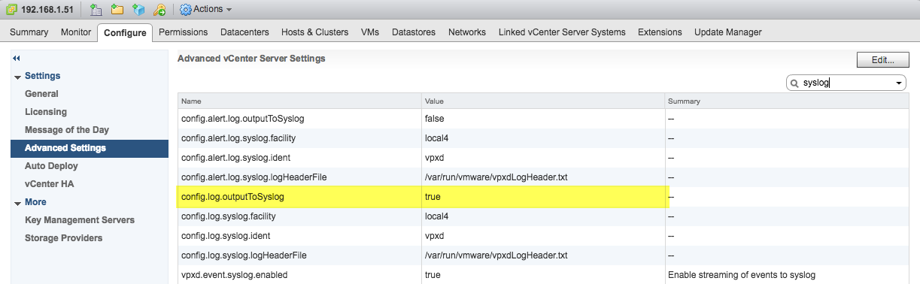Open the filter box dropdown arrow
The height and width of the screenshot is (284, 920).
pyautogui.click(x=899, y=83)
